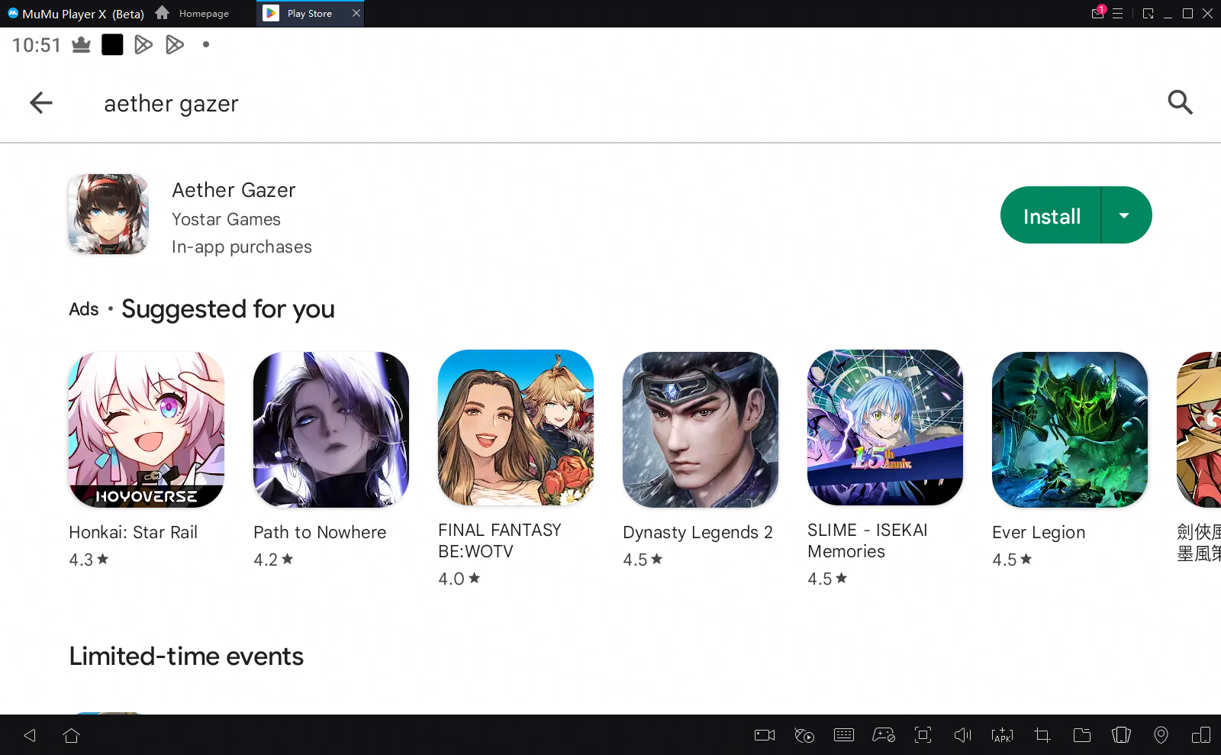Select the 'Ever Legion' title text
This screenshot has height=755, width=1221.
(1039, 533)
